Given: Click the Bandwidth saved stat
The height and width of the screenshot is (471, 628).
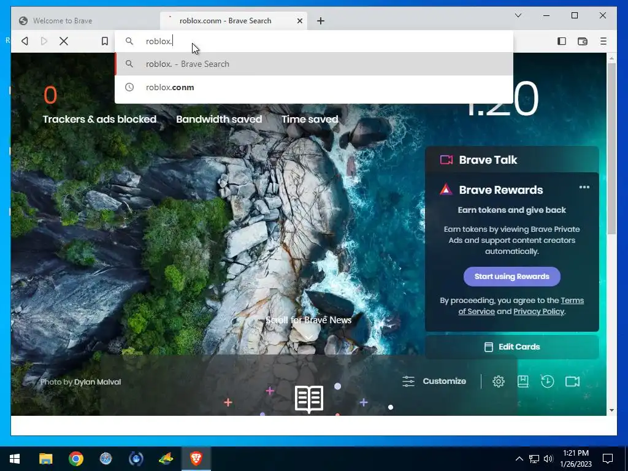Looking at the screenshot, I should (219, 120).
